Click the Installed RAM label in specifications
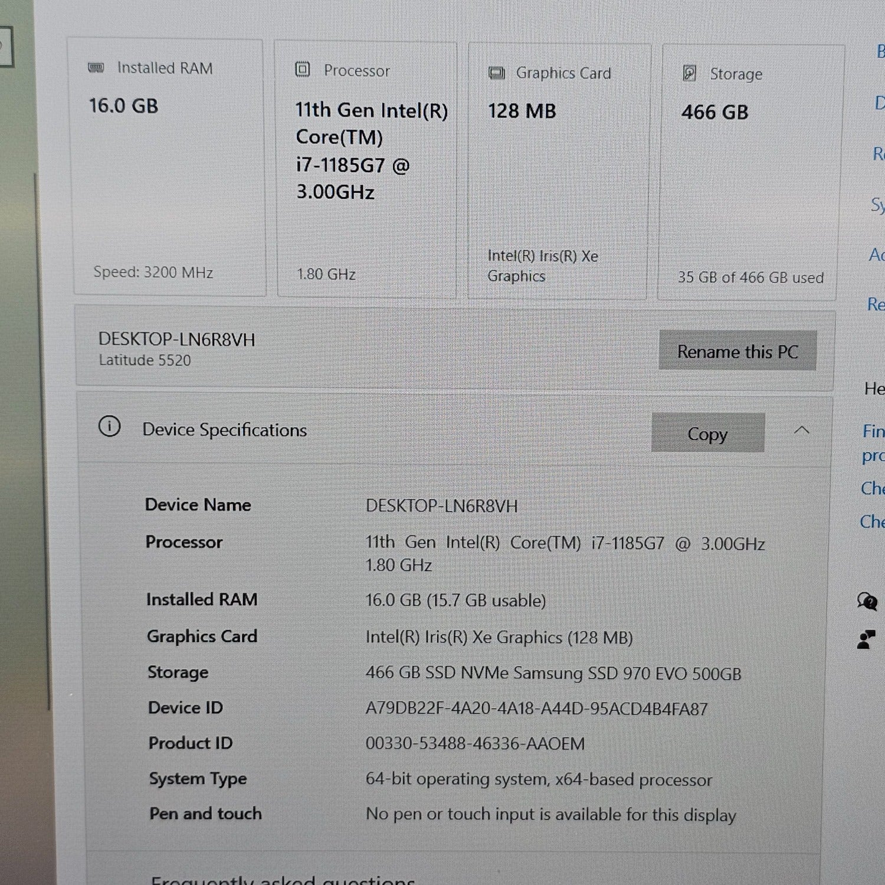 202,599
